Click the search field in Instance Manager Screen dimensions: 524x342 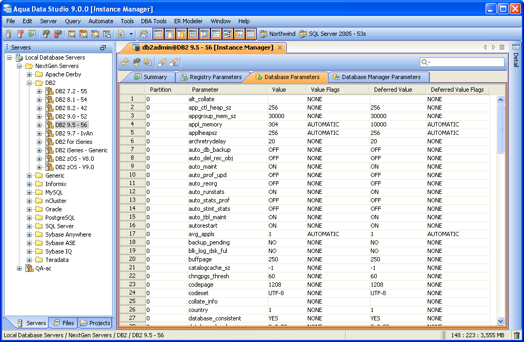[x=462, y=62]
